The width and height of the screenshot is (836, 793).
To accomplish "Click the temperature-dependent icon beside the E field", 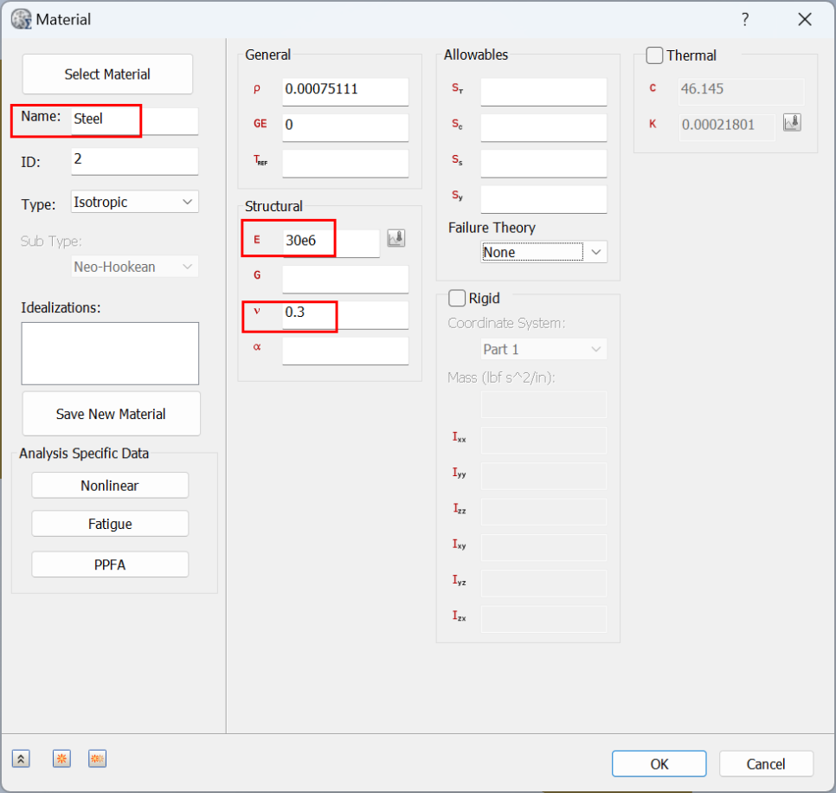I will click(x=396, y=239).
